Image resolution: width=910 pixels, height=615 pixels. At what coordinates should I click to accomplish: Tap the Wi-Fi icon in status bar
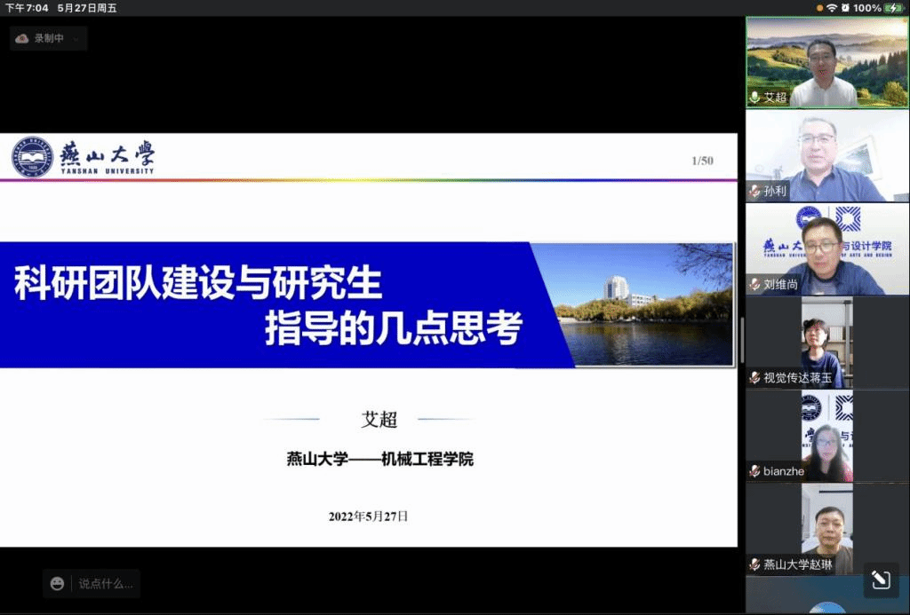click(x=832, y=8)
